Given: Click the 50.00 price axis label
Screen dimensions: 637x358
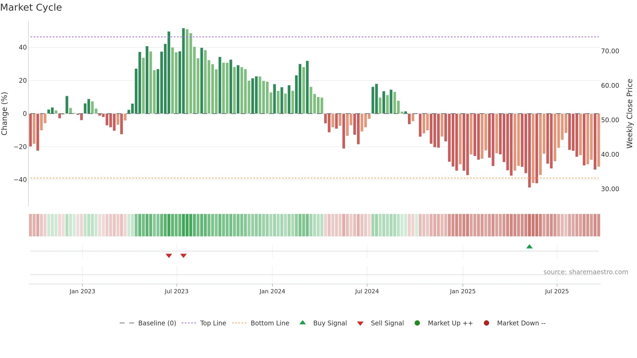Looking at the screenshot, I should [x=610, y=120].
